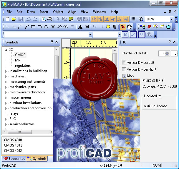This screenshot has width=179, height=169.
Task: Select the relays tree item
Action: click(x=14, y=113)
